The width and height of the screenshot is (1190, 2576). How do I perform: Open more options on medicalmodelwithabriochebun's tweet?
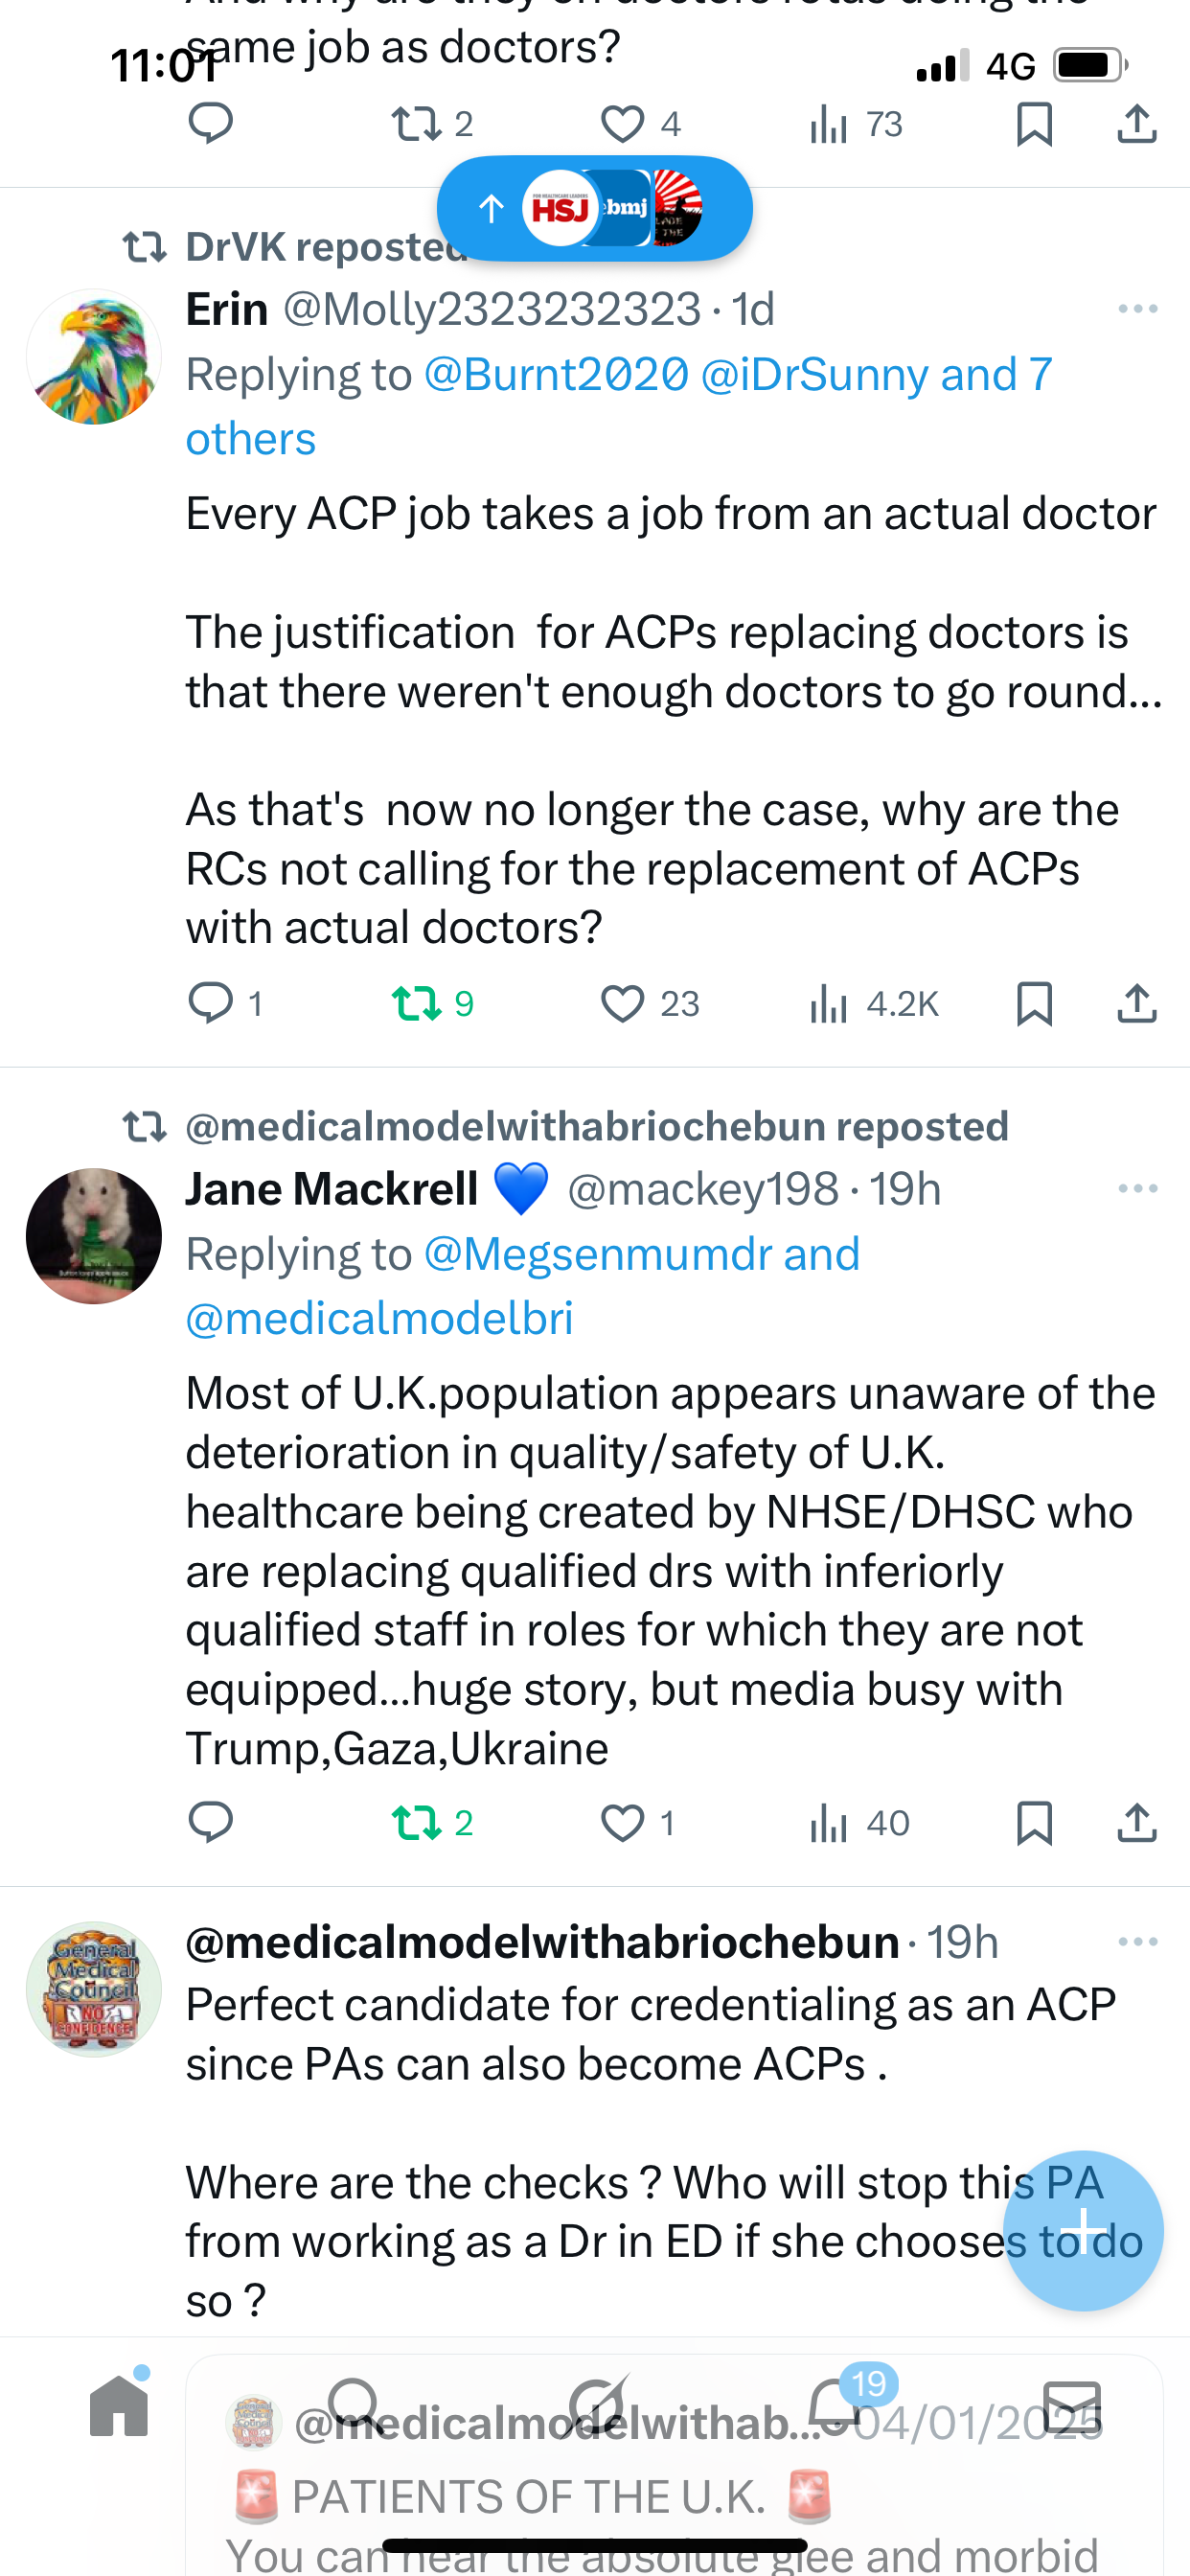(1138, 1942)
